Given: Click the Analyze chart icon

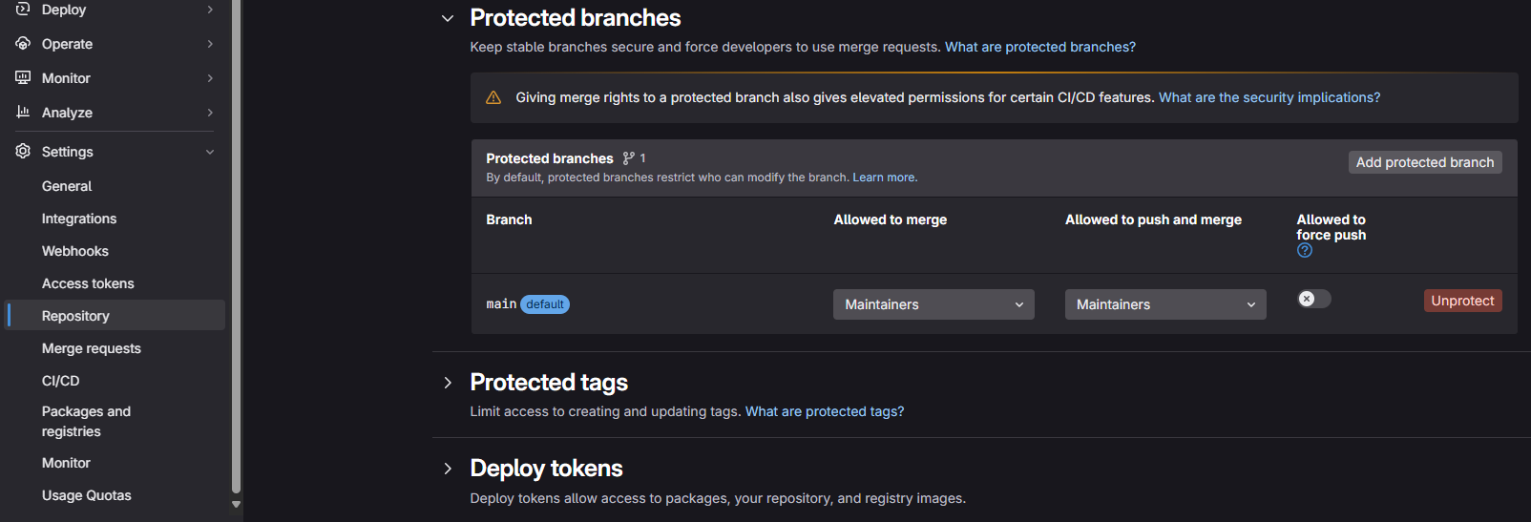Looking at the screenshot, I should tap(23, 113).
